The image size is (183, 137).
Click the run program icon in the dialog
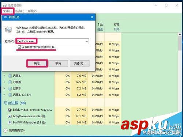pyautogui.click(x=8, y=30)
